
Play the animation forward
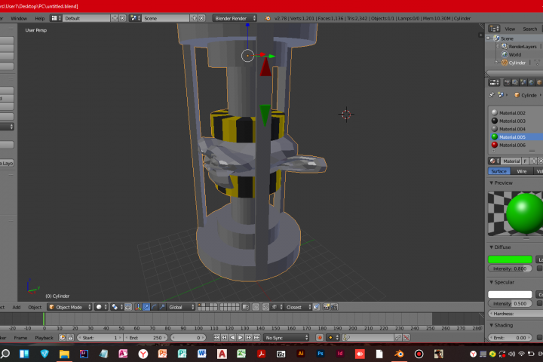[x=241, y=337]
